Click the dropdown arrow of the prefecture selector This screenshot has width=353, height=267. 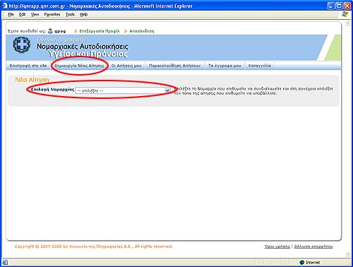coord(167,90)
